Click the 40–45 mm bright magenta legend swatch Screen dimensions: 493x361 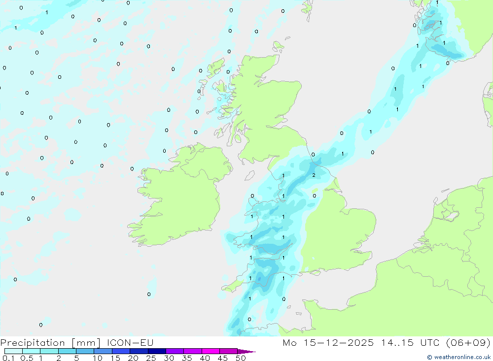(x=211, y=351)
